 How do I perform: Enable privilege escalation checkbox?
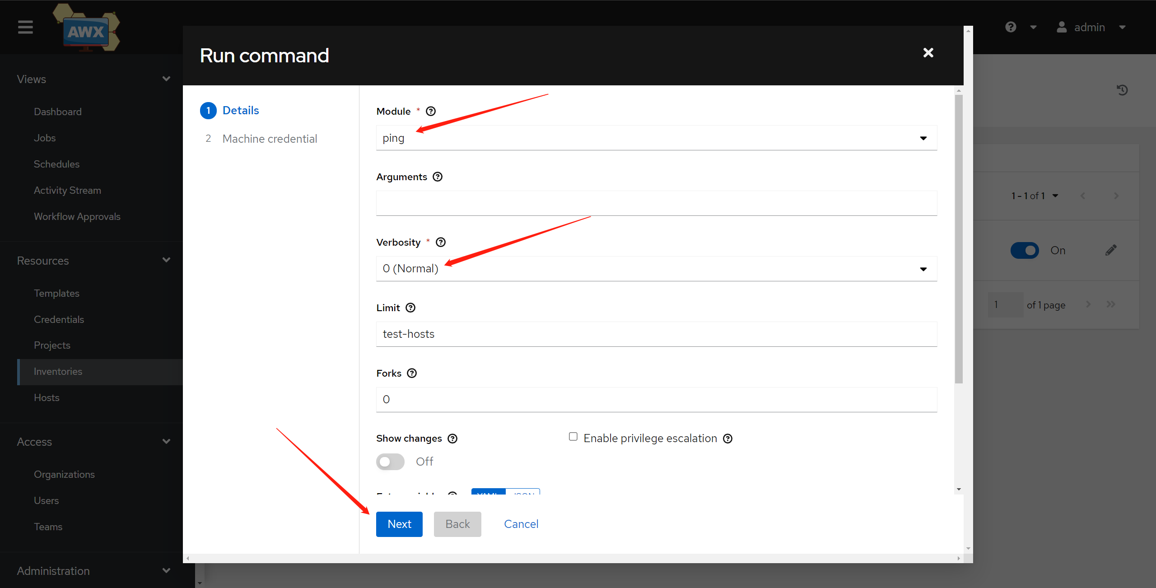coord(573,437)
